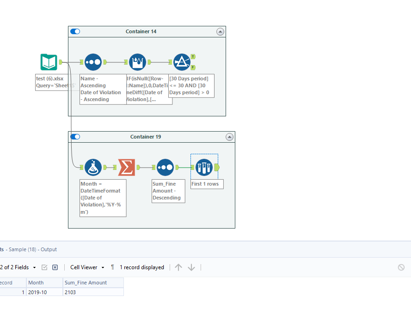
Task: Toggle Container 19 off
Action: tap(75, 137)
